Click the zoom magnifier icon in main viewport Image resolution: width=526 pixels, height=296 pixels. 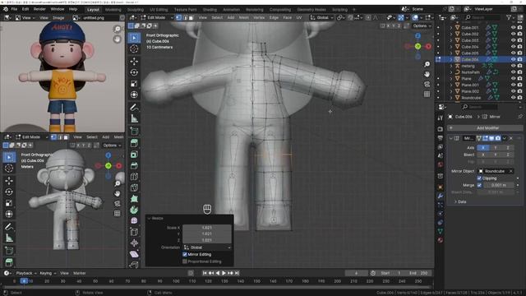tap(427, 64)
